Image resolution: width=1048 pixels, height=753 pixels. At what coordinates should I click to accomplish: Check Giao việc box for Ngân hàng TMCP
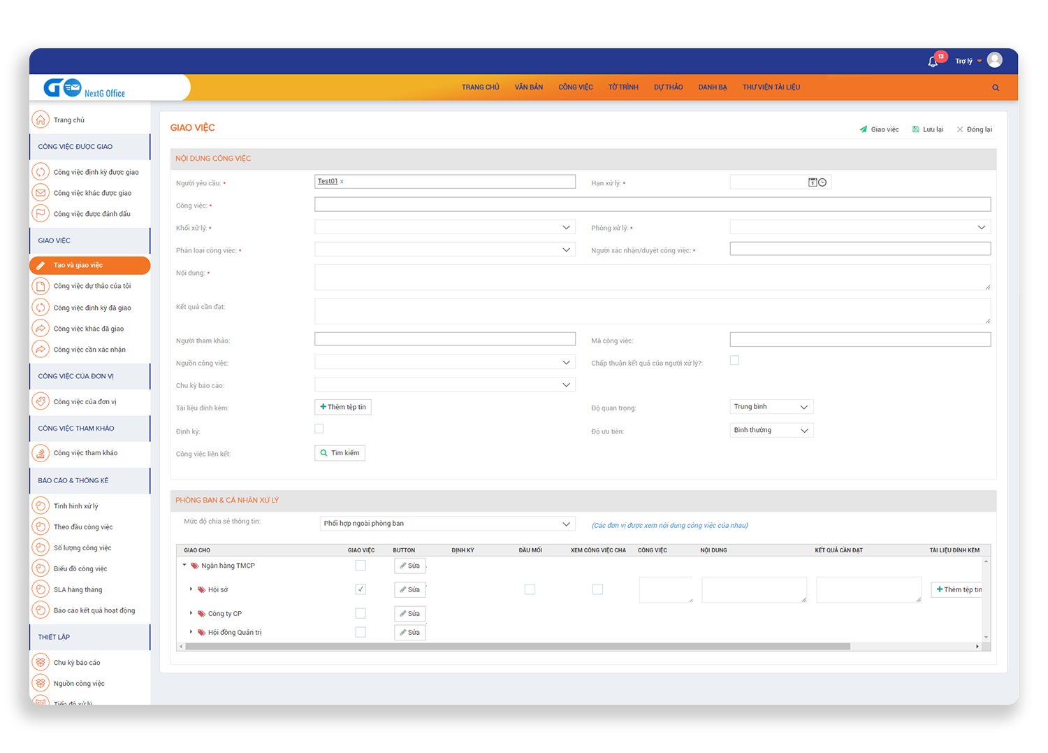(x=361, y=565)
